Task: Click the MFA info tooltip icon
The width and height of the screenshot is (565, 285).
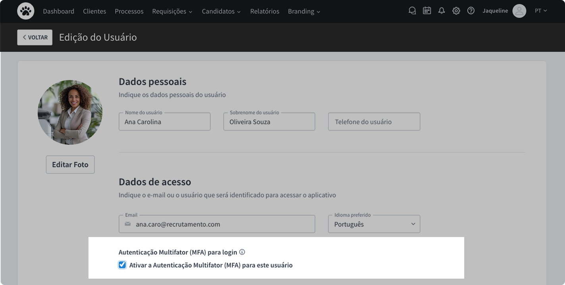Action: [242, 252]
